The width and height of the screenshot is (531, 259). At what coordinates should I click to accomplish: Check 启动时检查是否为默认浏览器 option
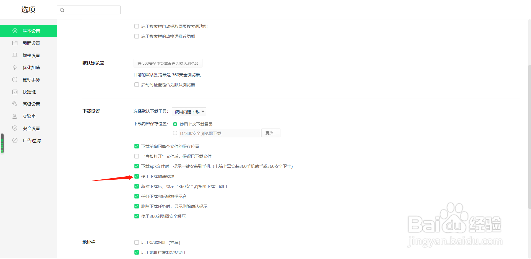click(137, 85)
